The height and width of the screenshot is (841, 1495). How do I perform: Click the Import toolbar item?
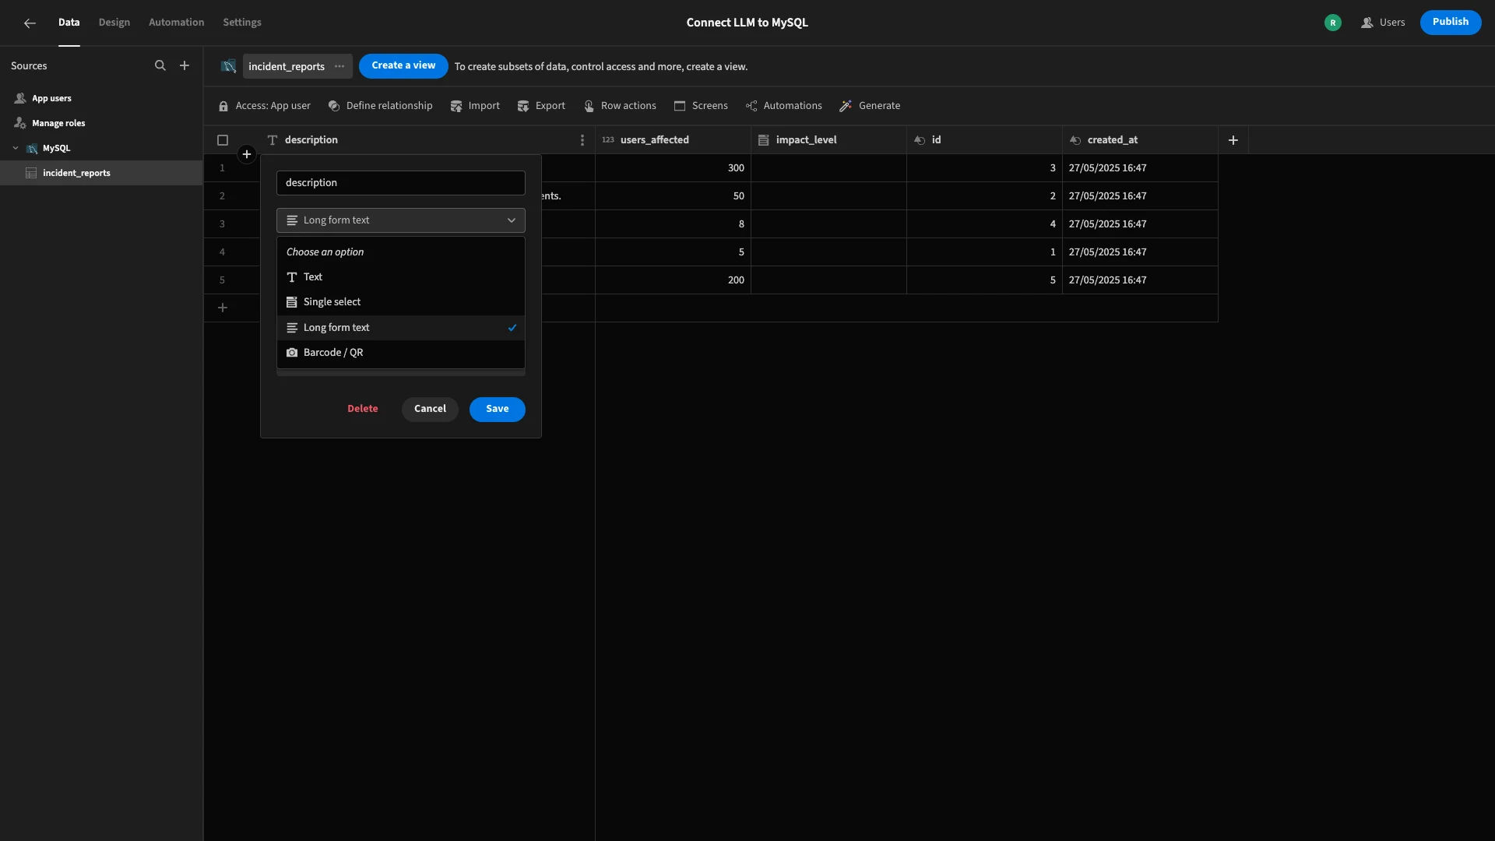475,106
